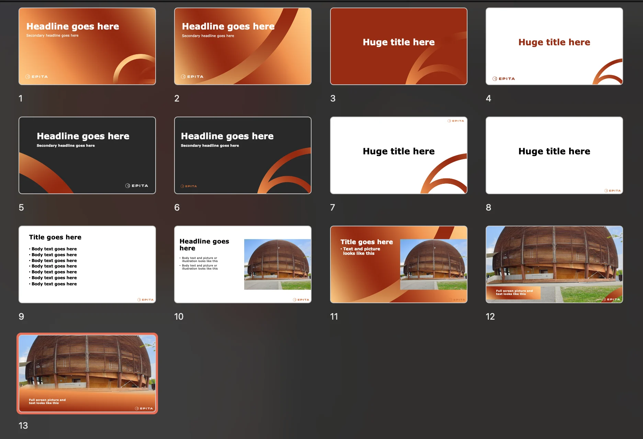Click slide number label 7
This screenshot has width=643, height=439.
tap(332, 207)
